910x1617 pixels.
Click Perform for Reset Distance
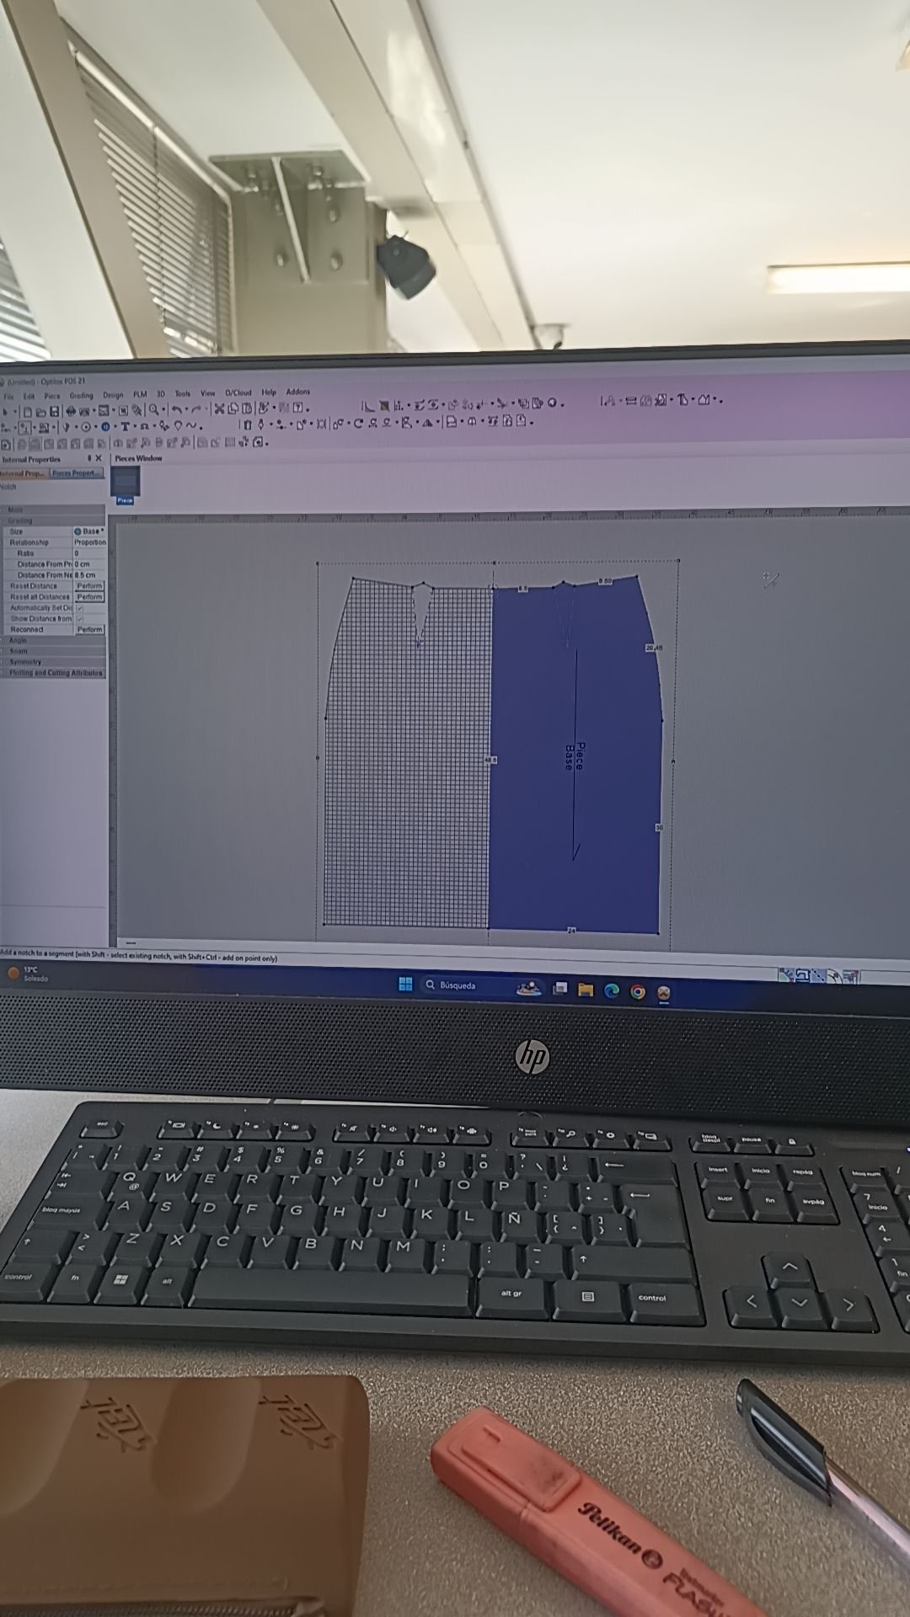[89, 586]
